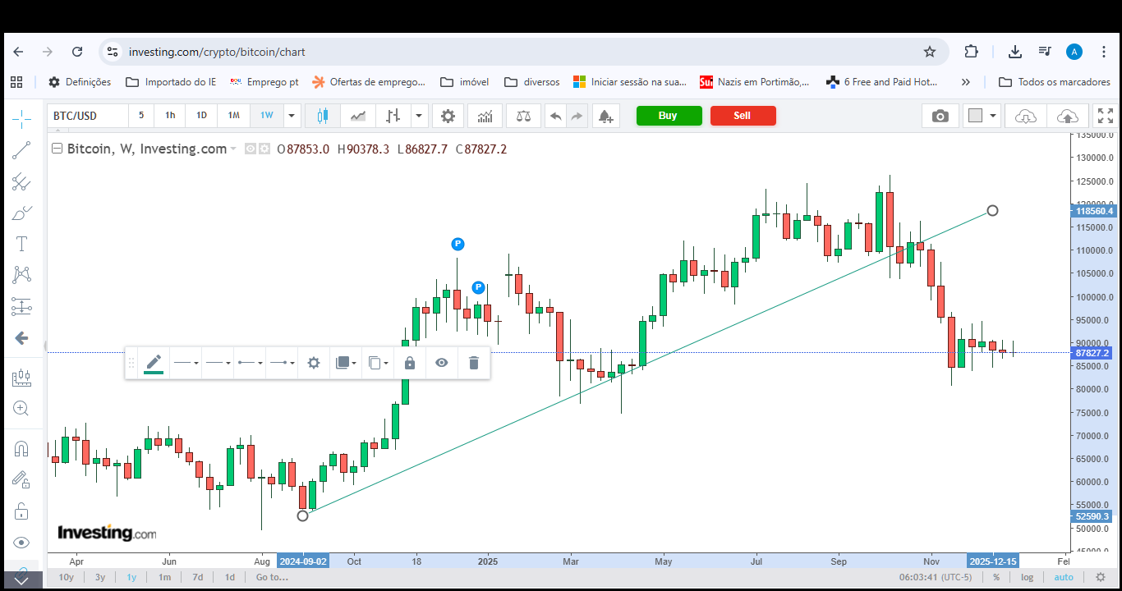Open chart properties gear in top toolbar
Screen dimensions: 1122x591
click(448, 116)
